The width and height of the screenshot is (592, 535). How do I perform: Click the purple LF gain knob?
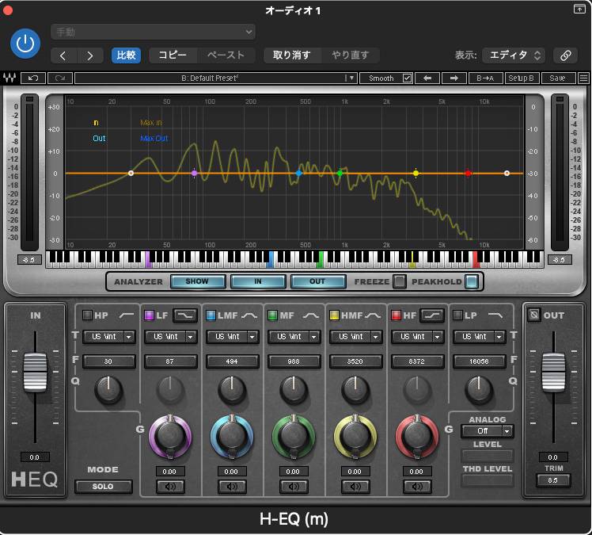[x=170, y=436]
